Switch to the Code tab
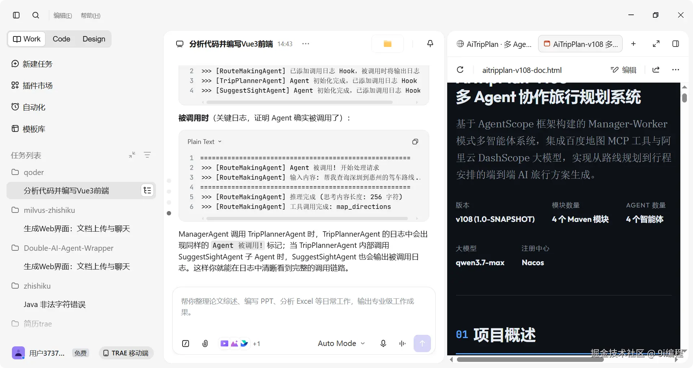This screenshot has height=368, width=693. tap(61, 39)
